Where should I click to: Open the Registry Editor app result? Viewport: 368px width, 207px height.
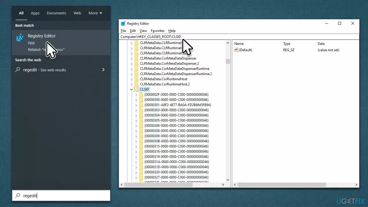click(61, 43)
